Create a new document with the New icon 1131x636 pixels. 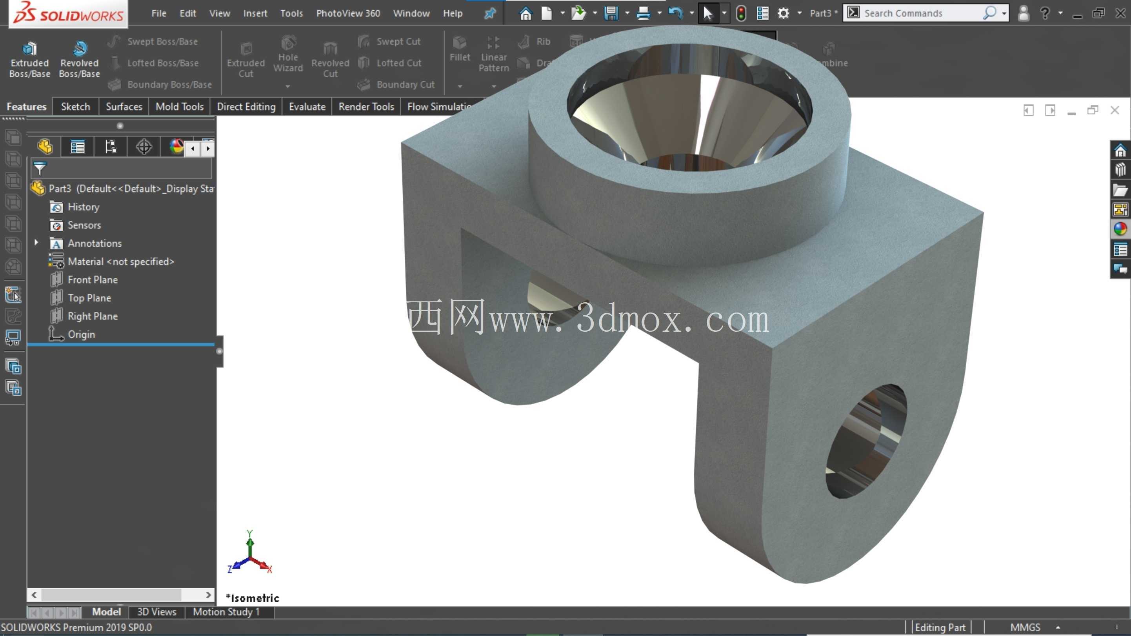pyautogui.click(x=547, y=13)
